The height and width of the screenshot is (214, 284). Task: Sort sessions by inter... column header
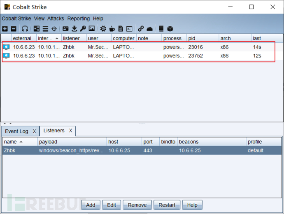[x=49, y=38]
